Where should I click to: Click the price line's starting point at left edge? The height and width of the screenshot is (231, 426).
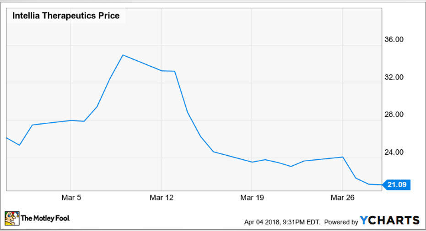(x=6, y=137)
